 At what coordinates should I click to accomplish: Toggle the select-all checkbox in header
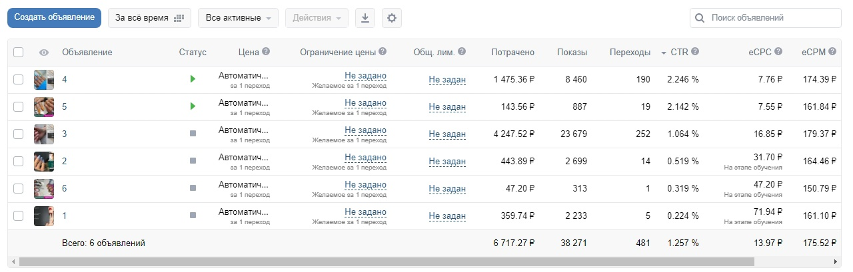[x=19, y=53]
